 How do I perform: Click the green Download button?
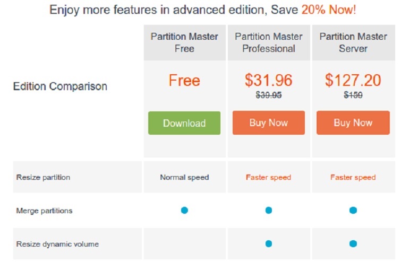point(184,123)
